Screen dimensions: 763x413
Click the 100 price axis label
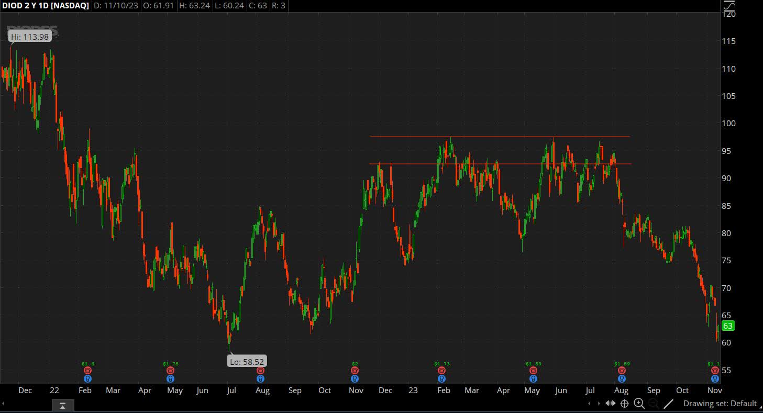point(728,124)
